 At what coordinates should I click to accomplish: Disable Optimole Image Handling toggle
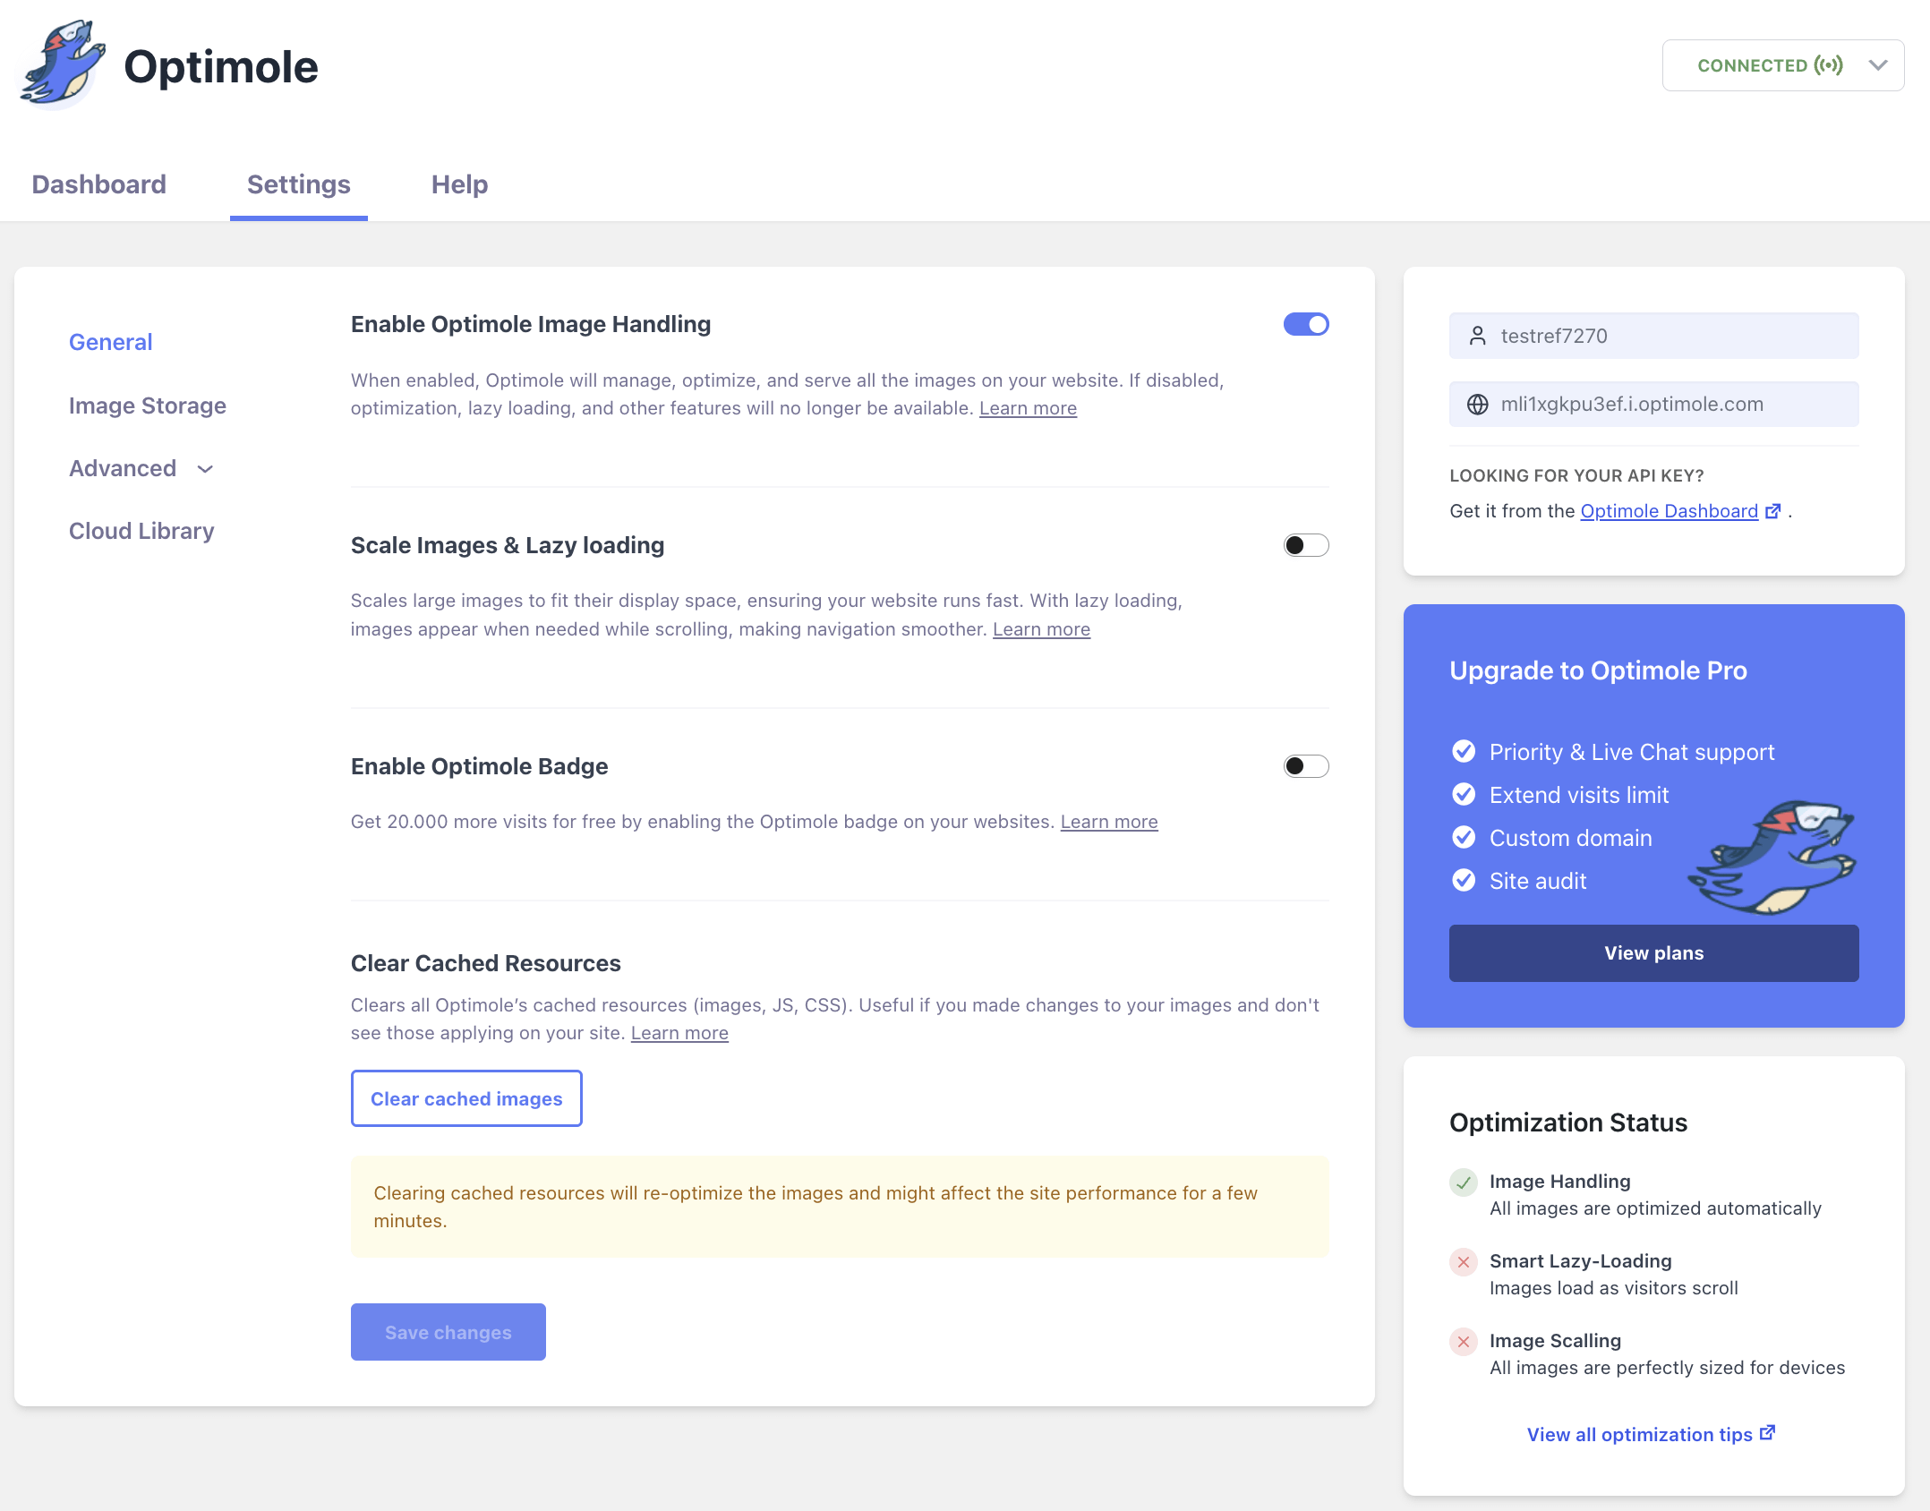1306,324
